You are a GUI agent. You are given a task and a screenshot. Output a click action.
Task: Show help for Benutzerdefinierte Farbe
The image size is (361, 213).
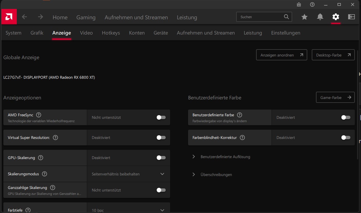(240, 115)
